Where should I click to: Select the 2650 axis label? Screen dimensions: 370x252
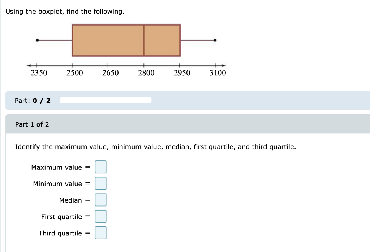[x=110, y=72]
